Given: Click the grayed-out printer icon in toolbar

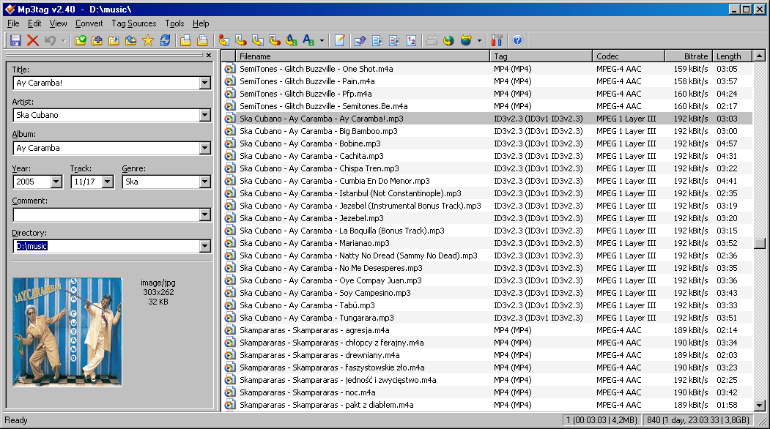Looking at the screenshot, I should click(432, 40).
